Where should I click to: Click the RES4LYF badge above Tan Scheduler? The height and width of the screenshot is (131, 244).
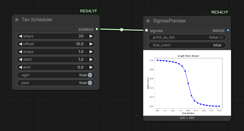tap(89, 11)
